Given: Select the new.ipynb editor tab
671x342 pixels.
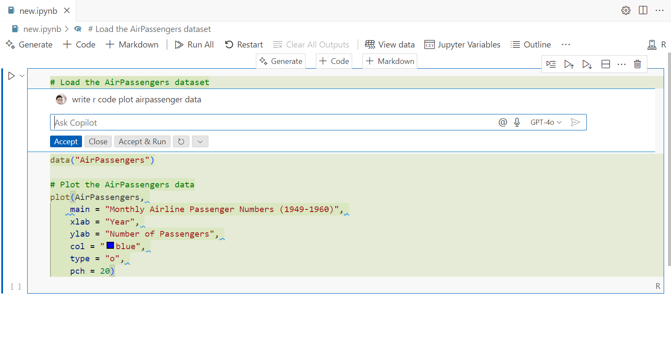Looking at the screenshot, I should 38,11.
